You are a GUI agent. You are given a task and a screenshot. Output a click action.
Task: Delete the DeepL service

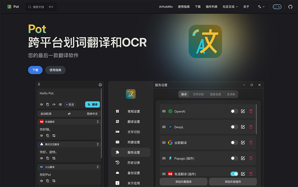tap(251, 127)
